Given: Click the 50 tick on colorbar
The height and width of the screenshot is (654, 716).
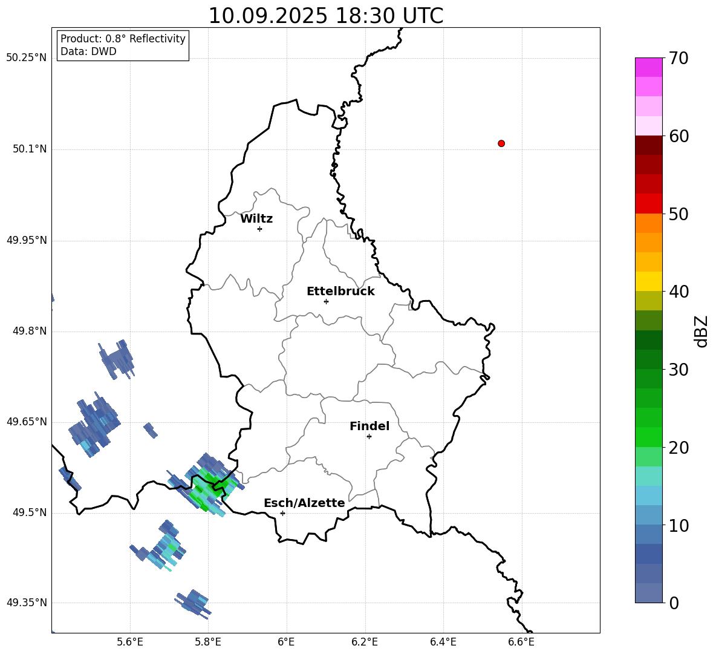Looking at the screenshot, I should point(679,214).
